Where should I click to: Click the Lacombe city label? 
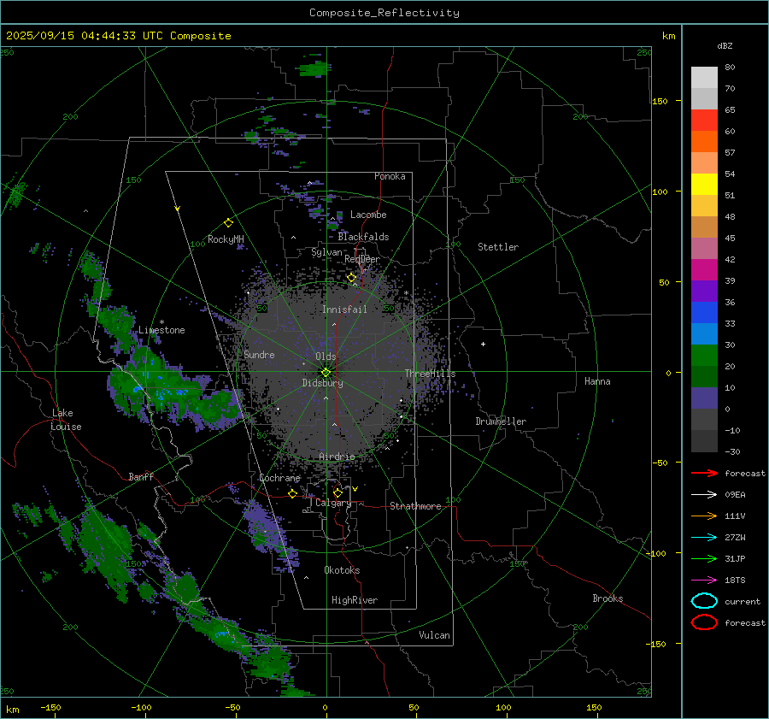[368, 215]
